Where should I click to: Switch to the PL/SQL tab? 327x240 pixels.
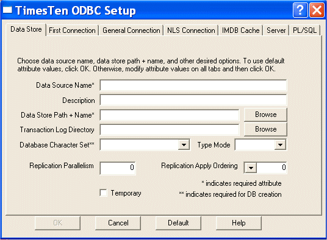click(x=304, y=30)
